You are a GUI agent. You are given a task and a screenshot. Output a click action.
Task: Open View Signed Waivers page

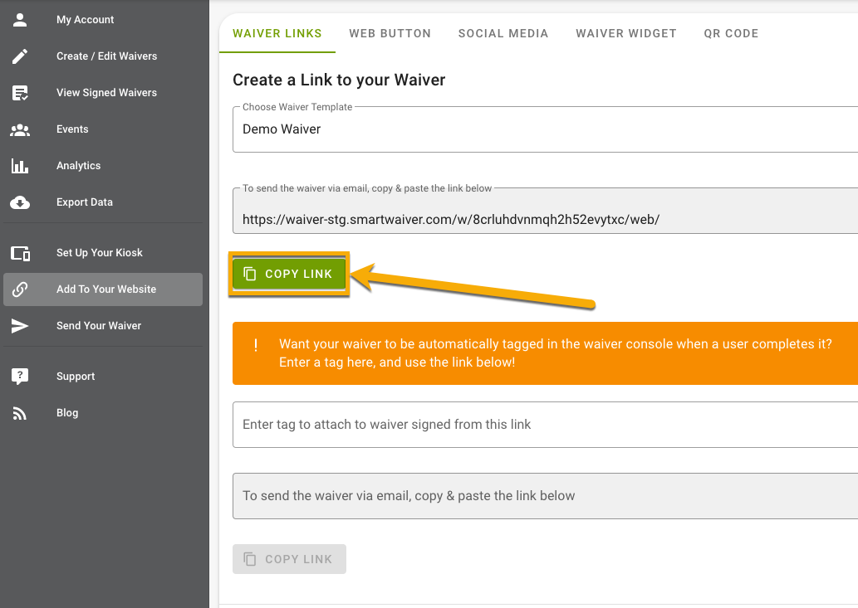[x=103, y=93]
